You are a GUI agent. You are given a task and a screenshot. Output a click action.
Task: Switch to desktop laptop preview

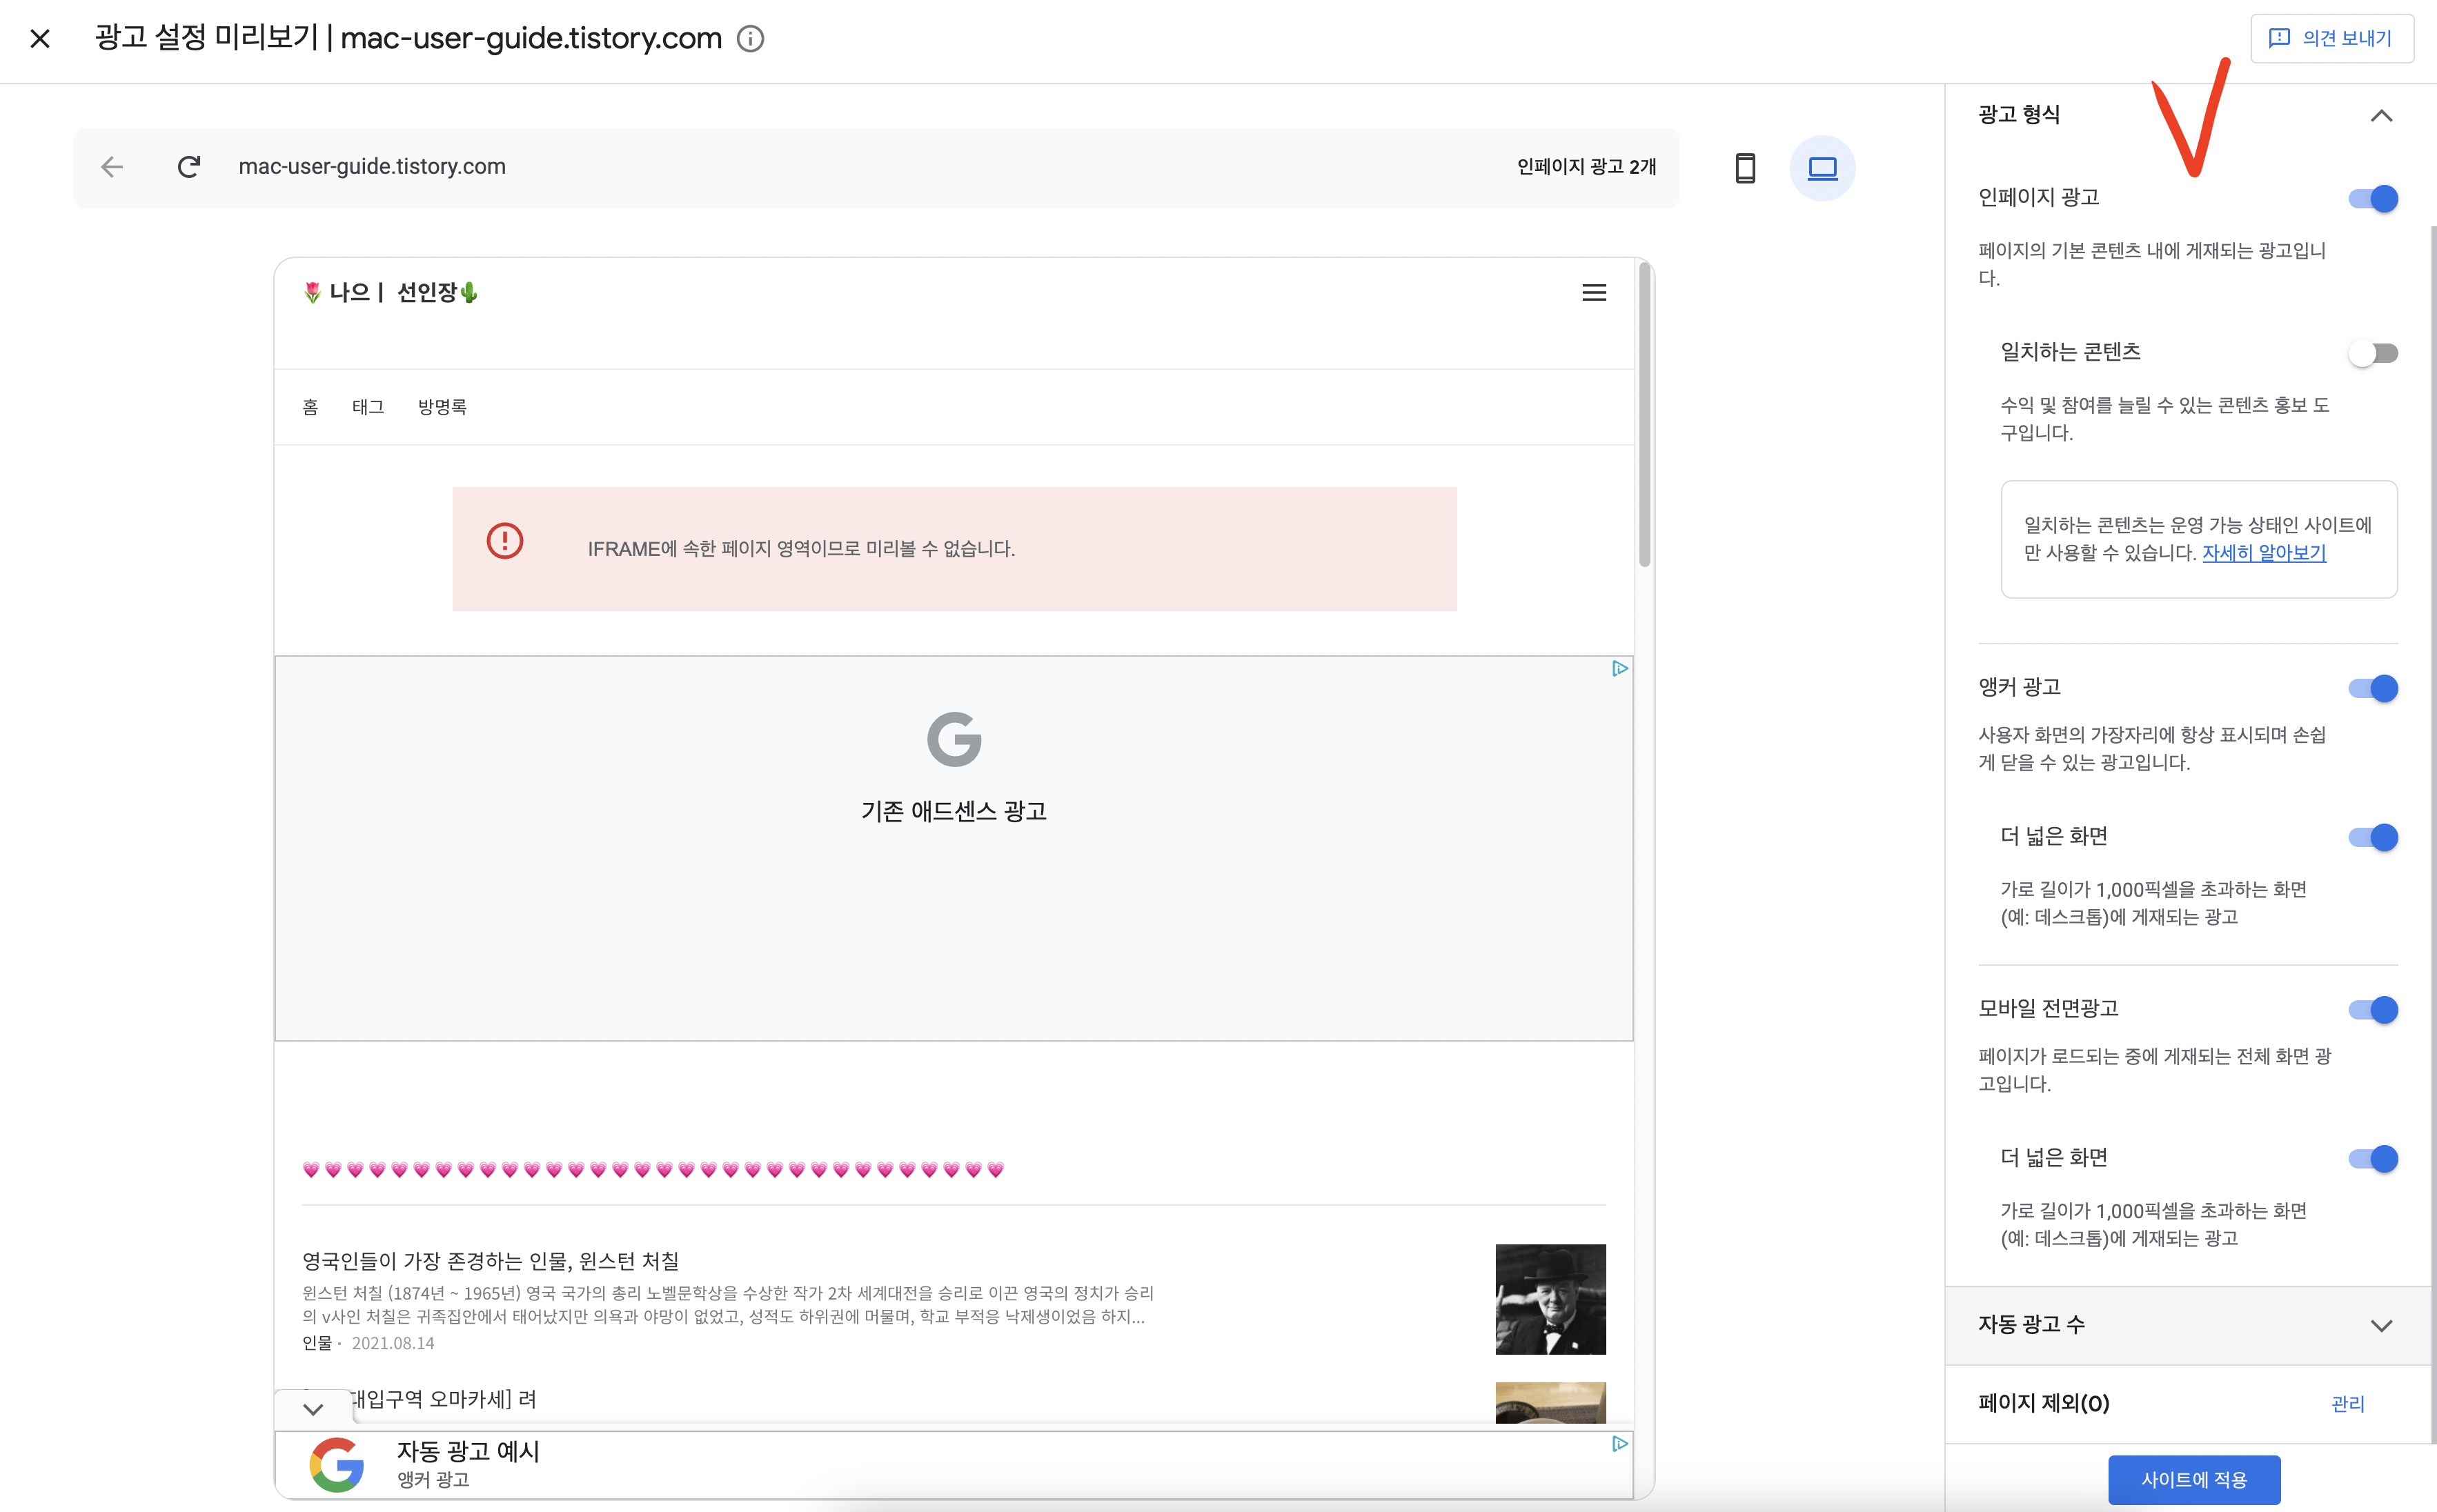point(1822,168)
